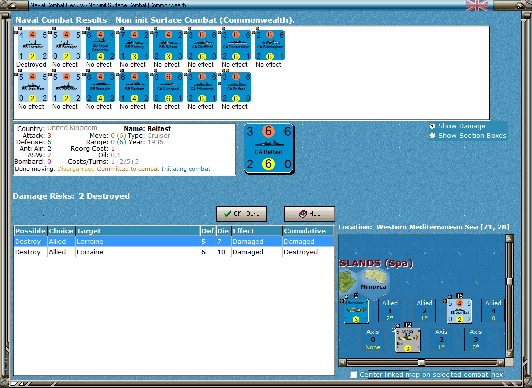Click the Die column header

[x=223, y=231]
